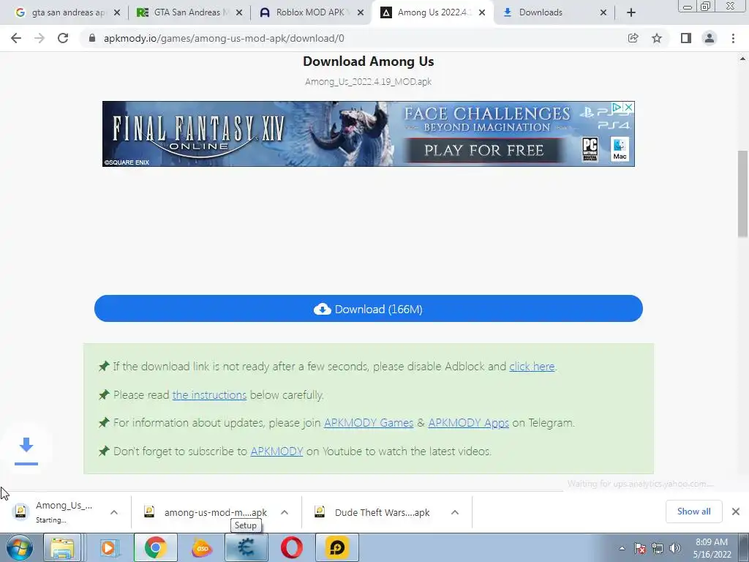Open the Setup taskbar icon
Image resolution: width=749 pixels, height=562 pixels.
pos(246,547)
